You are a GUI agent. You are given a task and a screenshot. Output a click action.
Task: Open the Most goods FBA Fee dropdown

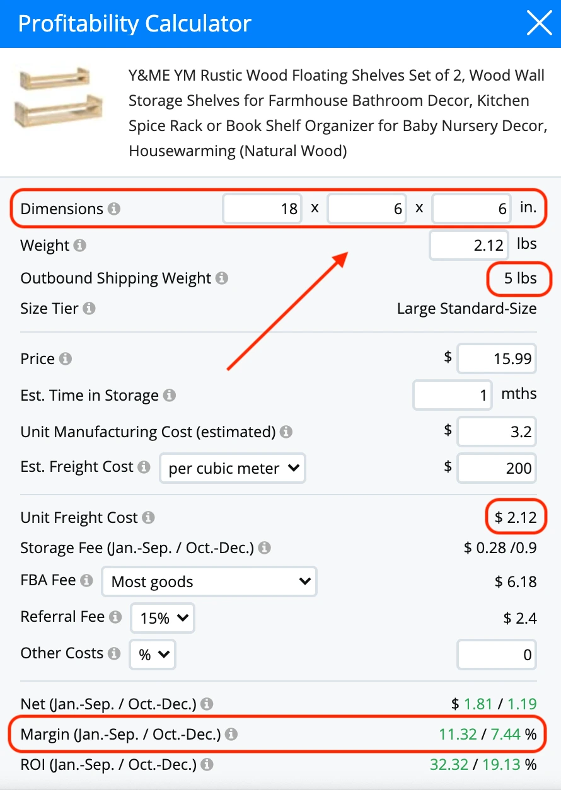[209, 581]
